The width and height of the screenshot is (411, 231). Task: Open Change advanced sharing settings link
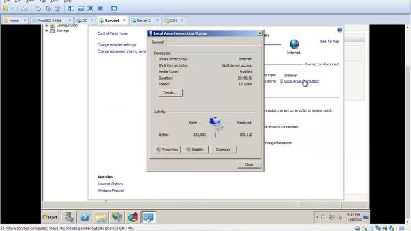pos(122,51)
